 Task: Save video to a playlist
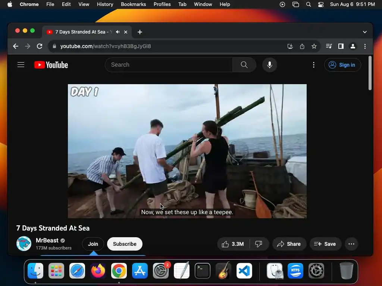tap(325, 244)
